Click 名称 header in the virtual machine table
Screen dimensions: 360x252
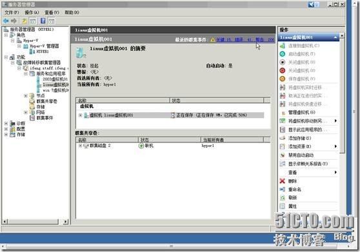coord(123,101)
